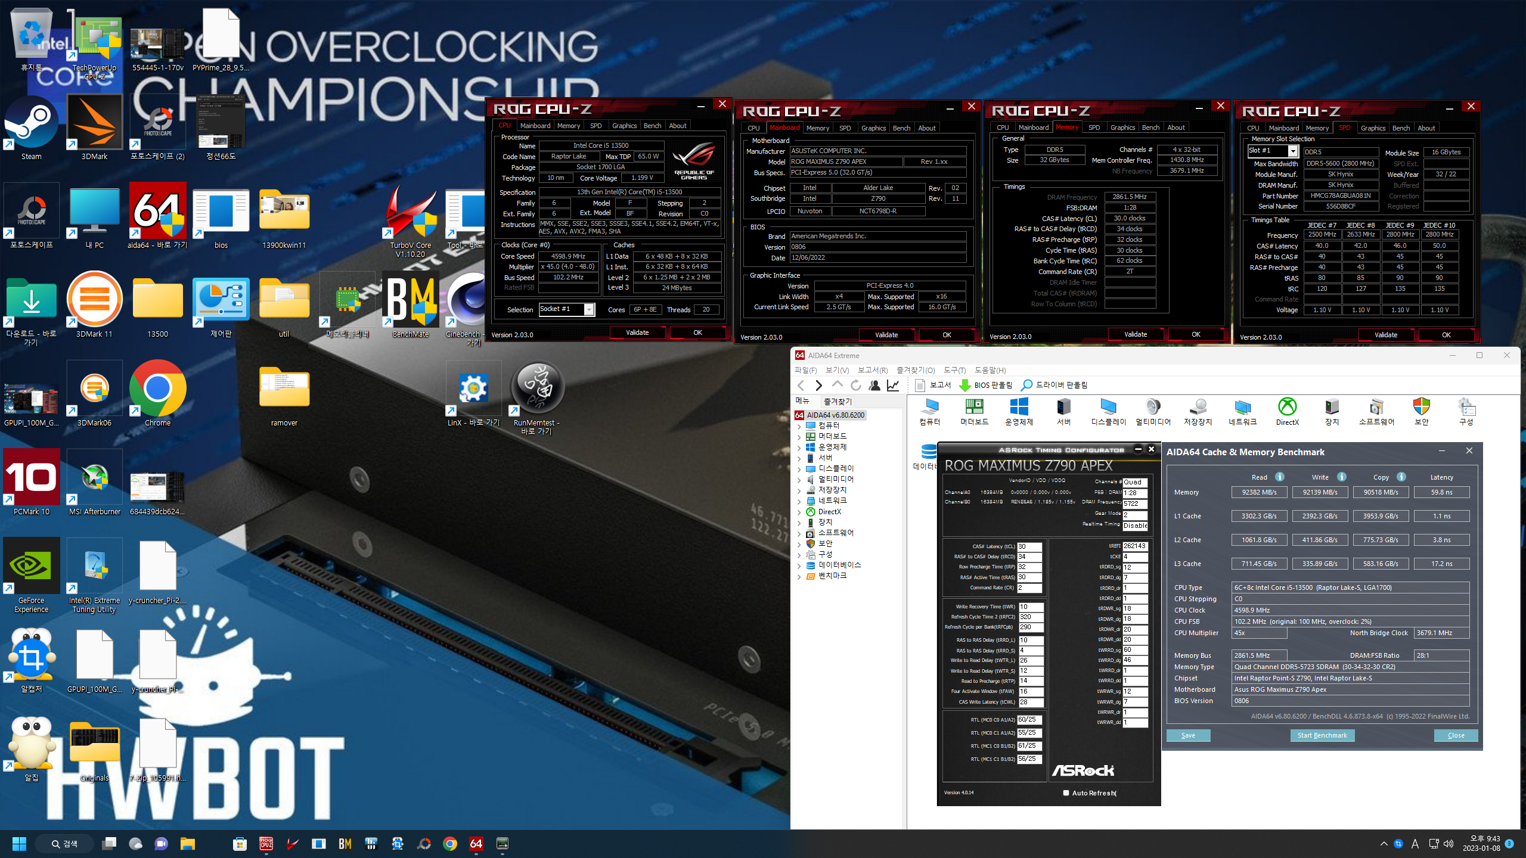This screenshot has width=1526, height=858.
Task: Open AIDA64 Network category icon
Action: (x=1242, y=412)
